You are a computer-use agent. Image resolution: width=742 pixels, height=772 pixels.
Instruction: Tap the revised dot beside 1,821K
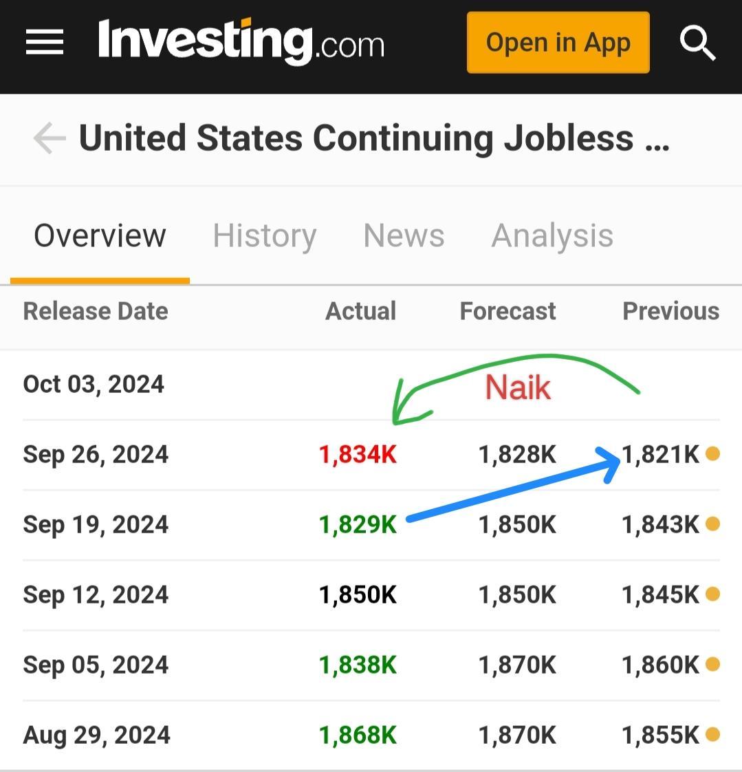pos(712,453)
